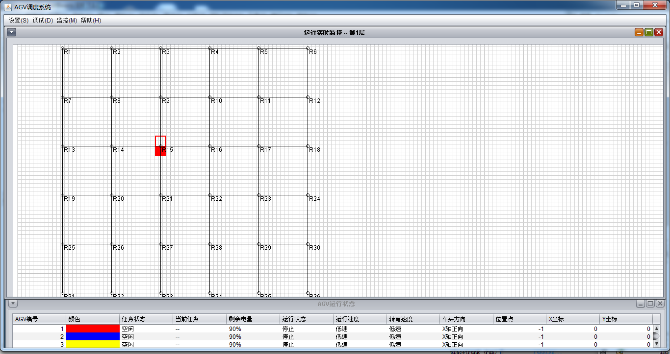The height and width of the screenshot is (354, 670).
Task: Expand the AGV运行状态 panel's menu arrow
Action: (13, 304)
